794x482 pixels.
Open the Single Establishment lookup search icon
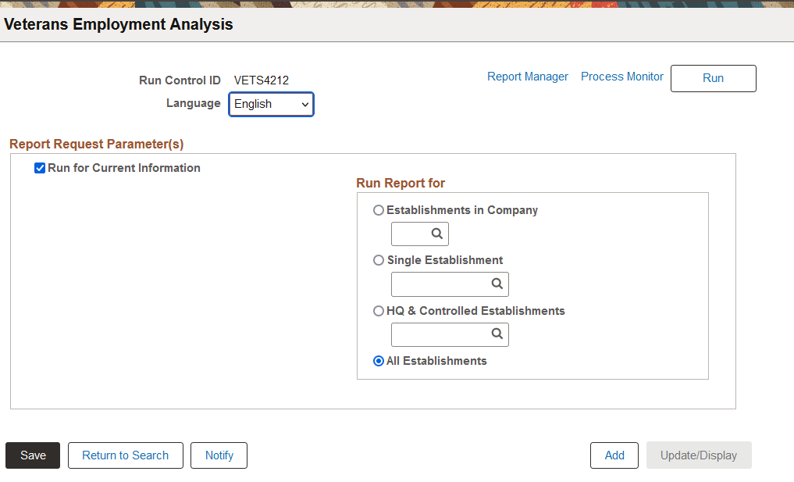click(x=497, y=284)
